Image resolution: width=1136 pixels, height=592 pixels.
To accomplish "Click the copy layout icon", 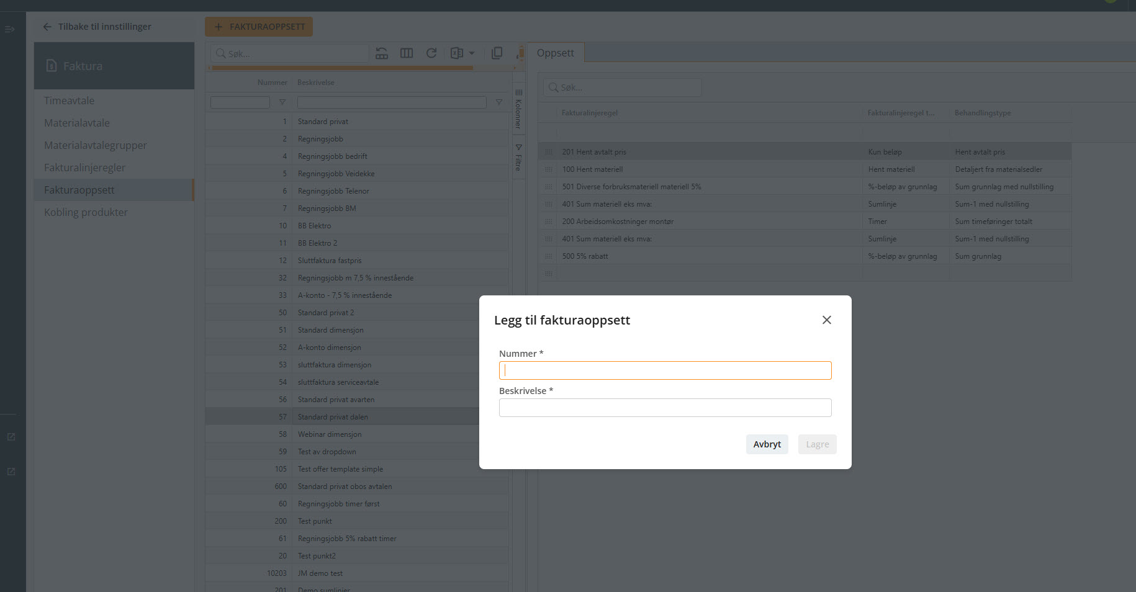I will [497, 53].
